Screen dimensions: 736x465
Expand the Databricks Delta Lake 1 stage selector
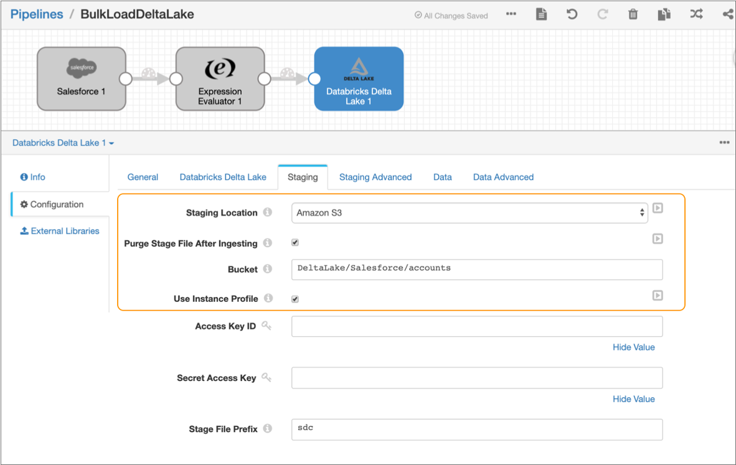[x=63, y=143]
